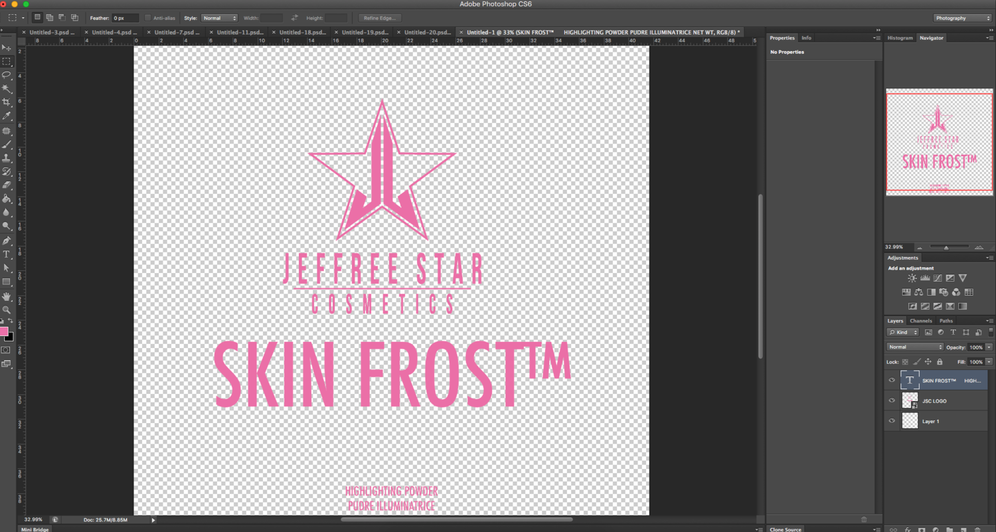
Task: Switch to the Info tab
Action: click(x=806, y=38)
